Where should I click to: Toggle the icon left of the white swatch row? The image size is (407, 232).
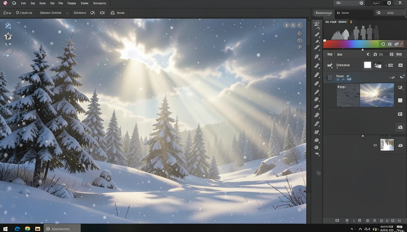pos(330,65)
